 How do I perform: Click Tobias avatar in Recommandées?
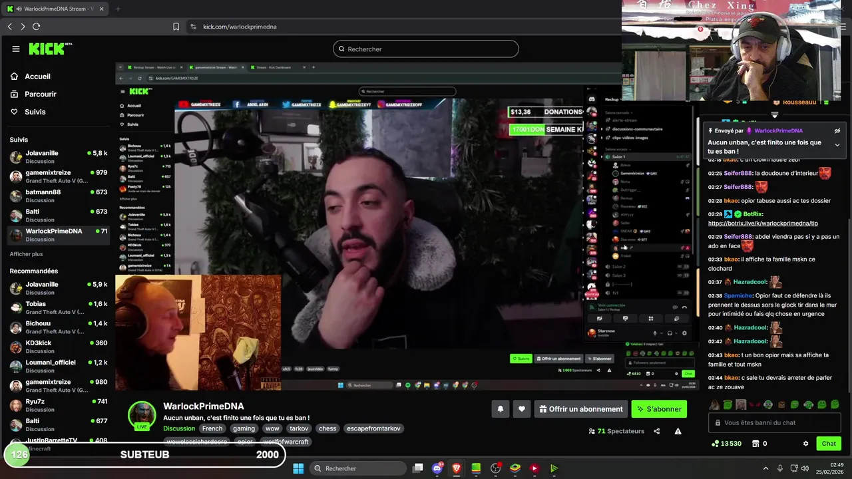16,308
